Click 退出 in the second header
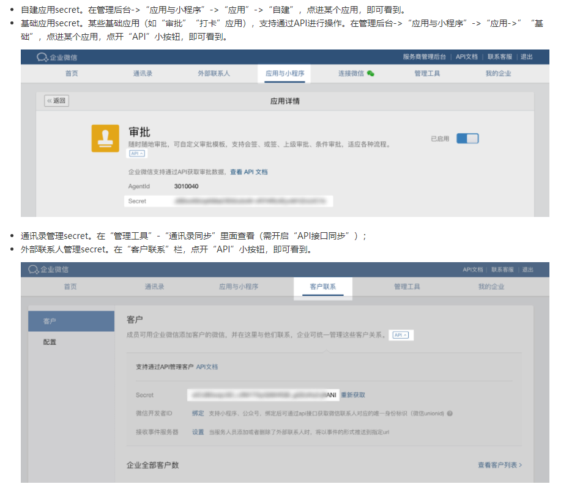The image size is (569, 495). point(527,269)
